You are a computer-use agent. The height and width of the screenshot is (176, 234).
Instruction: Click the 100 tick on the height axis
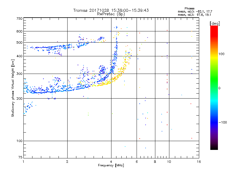(x=20, y=141)
